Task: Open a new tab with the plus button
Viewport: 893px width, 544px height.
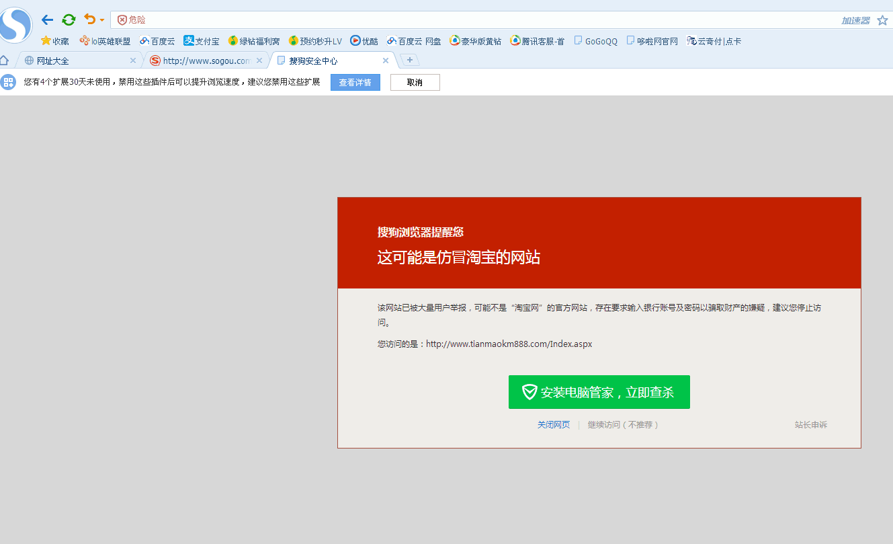Action: (409, 60)
